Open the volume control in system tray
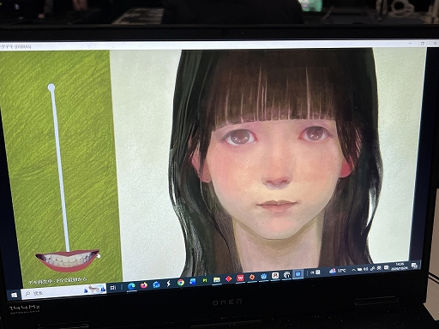 (x=366, y=269)
